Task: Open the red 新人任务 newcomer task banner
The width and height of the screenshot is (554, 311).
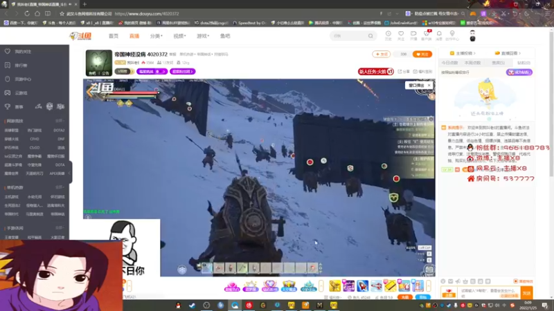Action: tap(375, 72)
